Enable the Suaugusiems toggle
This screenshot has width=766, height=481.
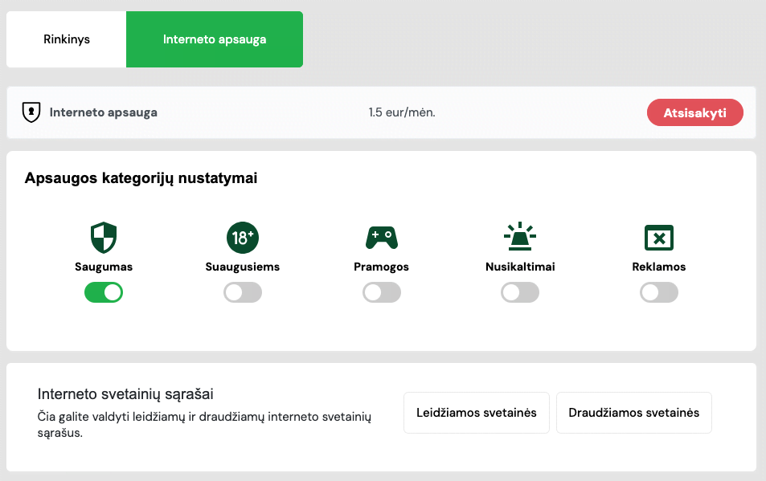[243, 293]
